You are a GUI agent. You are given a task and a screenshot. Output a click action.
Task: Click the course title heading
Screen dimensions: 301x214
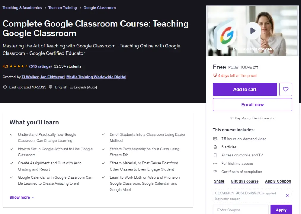pos(95,28)
